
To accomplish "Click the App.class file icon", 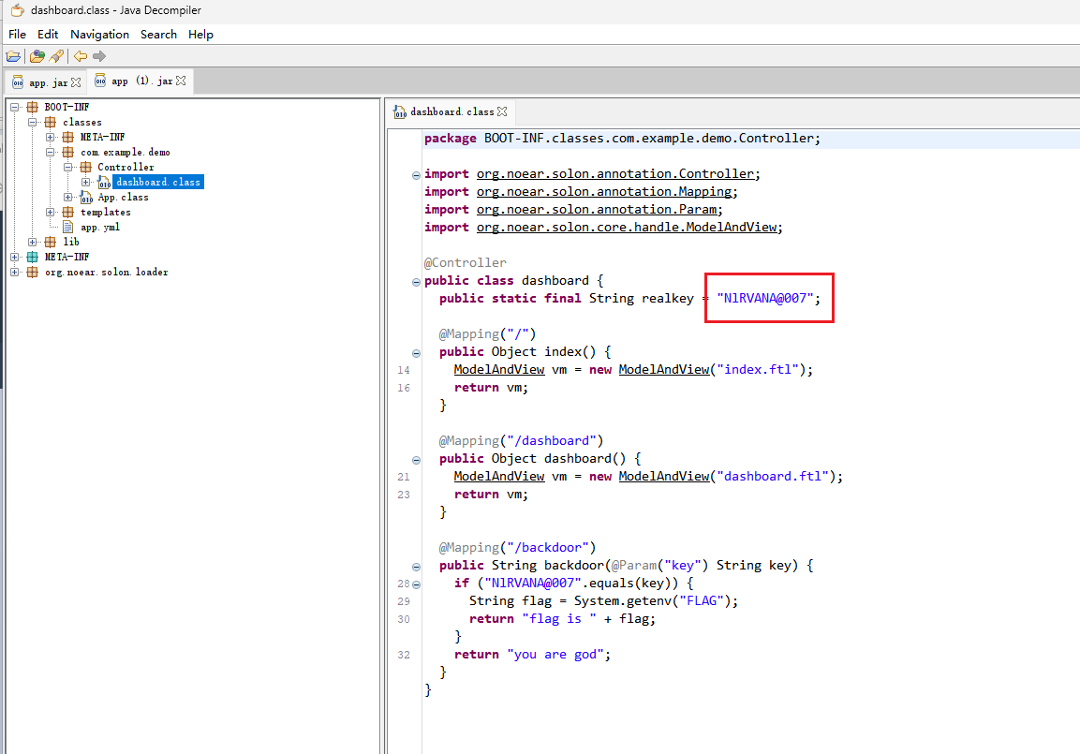I will coord(86,198).
